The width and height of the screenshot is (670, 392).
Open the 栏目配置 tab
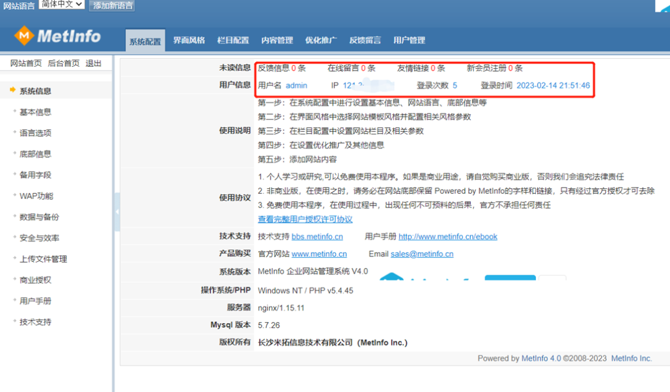pyautogui.click(x=233, y=40)
